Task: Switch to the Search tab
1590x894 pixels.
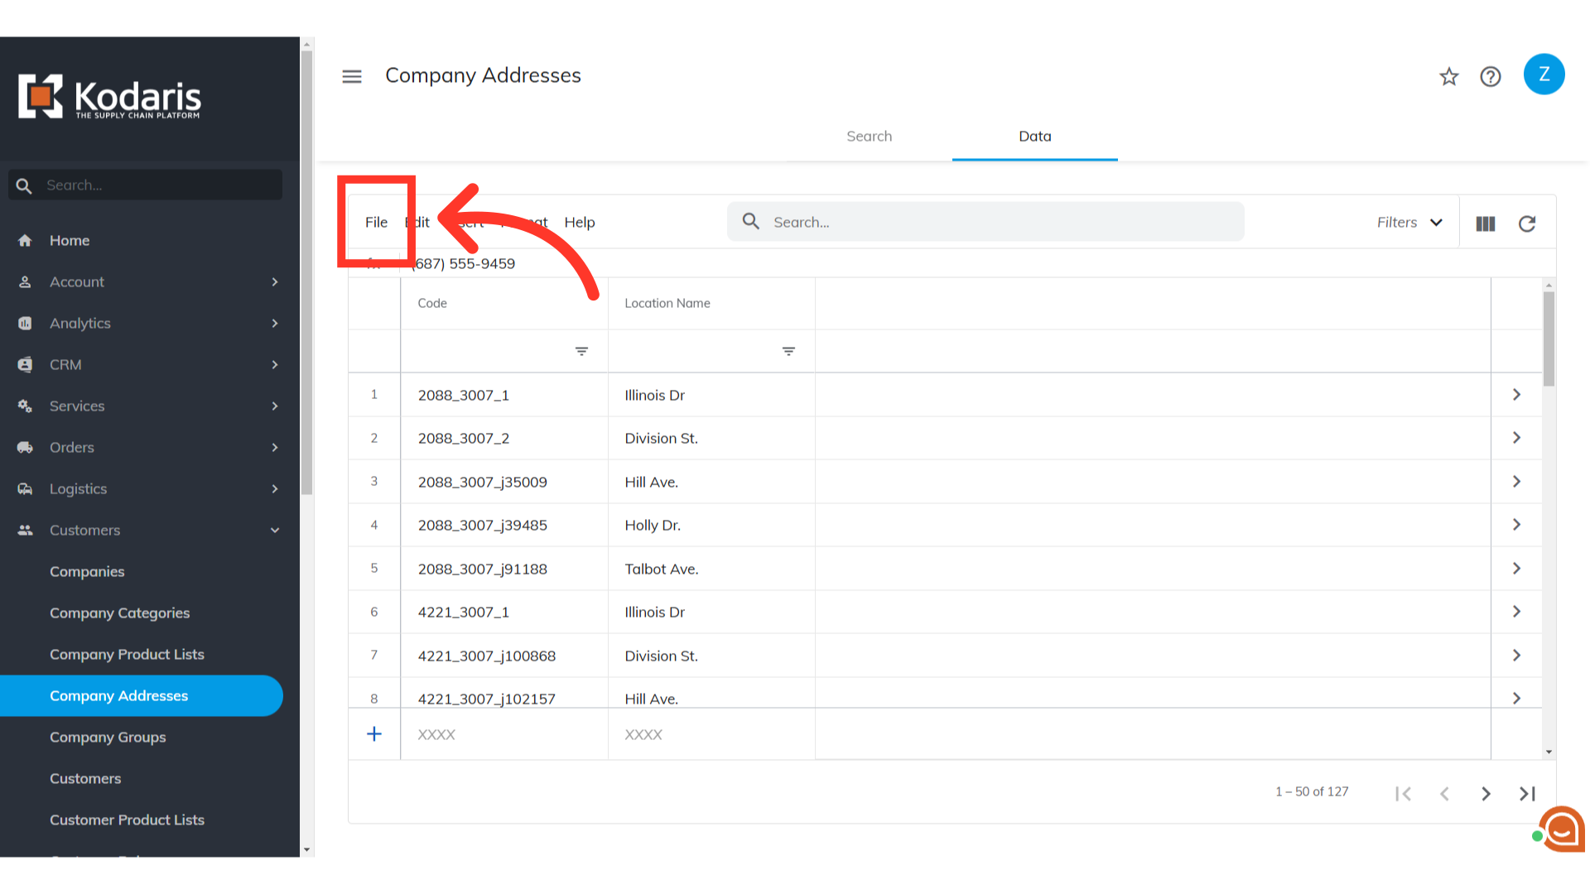Action: [869, 137]
